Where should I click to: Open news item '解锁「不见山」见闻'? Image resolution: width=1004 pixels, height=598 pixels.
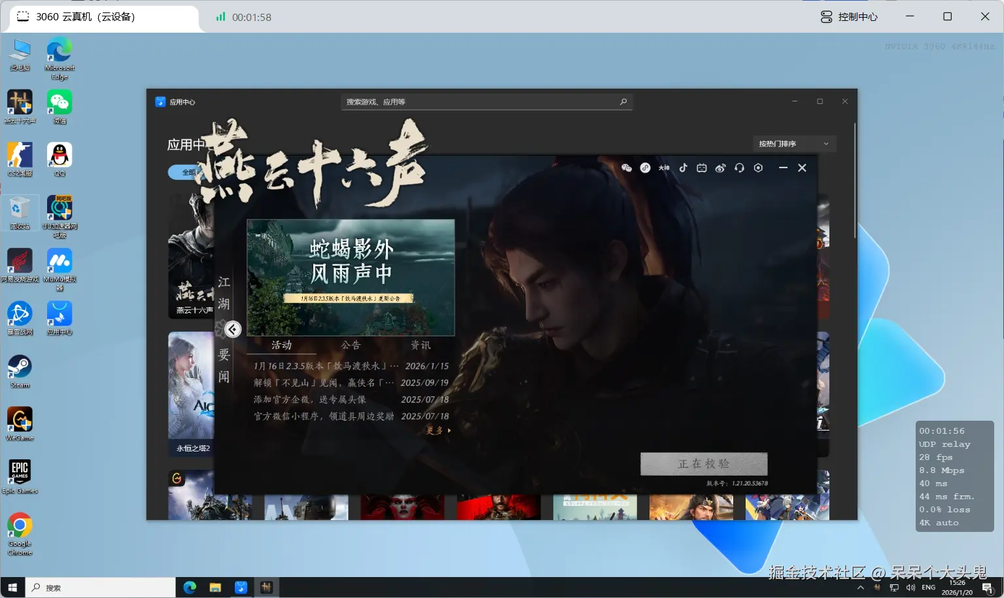pos(351,383)
